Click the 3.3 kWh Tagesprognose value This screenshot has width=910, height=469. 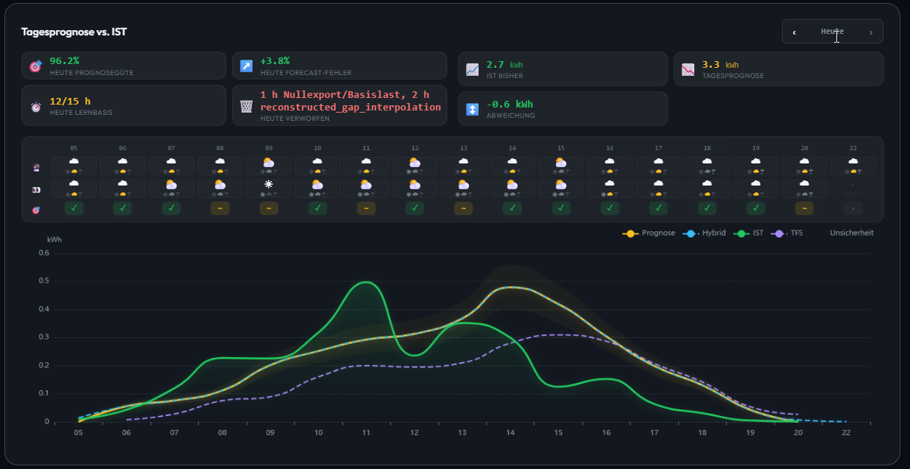click(x=720, y=65)
